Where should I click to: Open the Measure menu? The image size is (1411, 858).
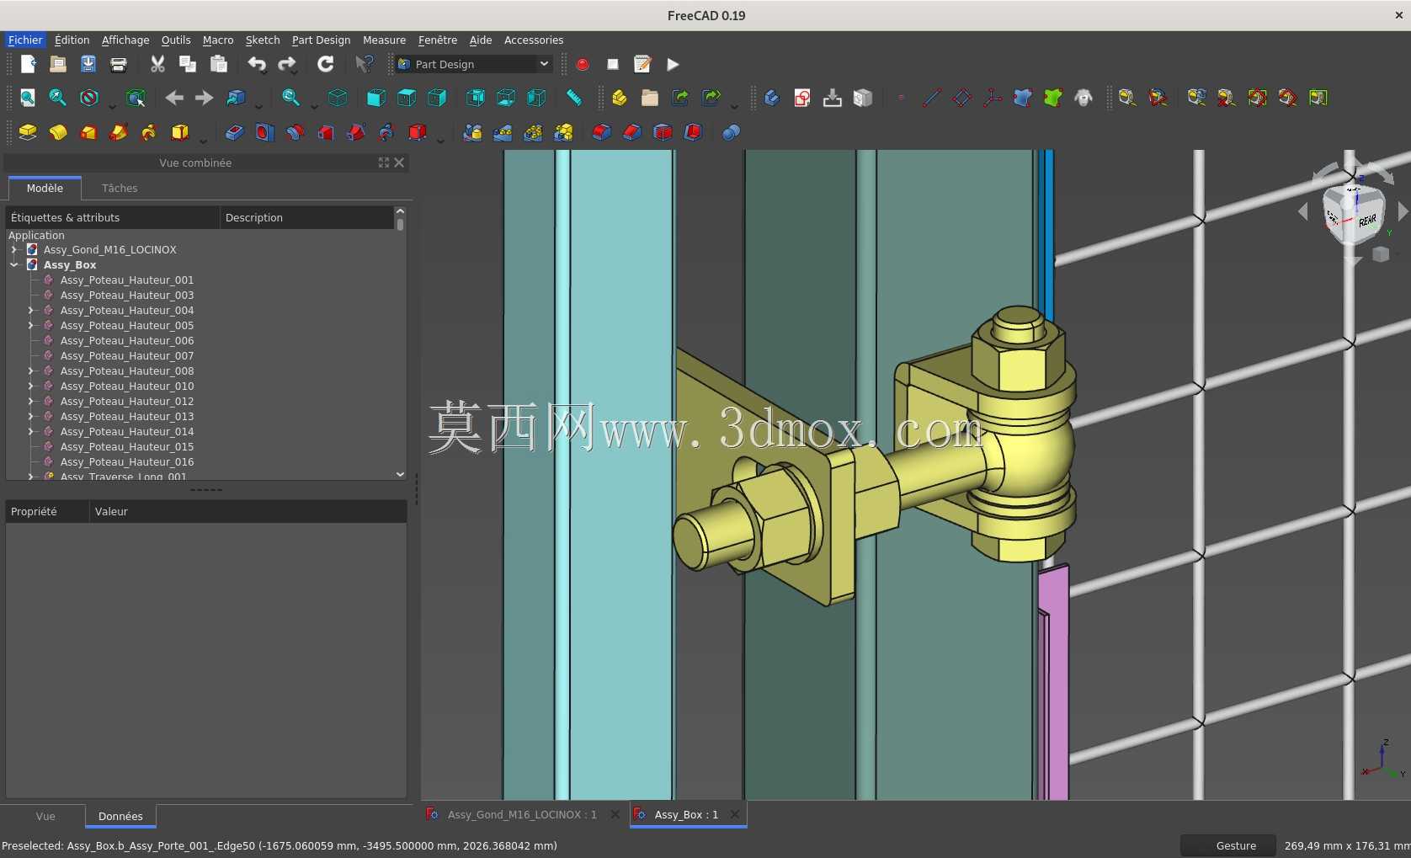pos(384,40)
